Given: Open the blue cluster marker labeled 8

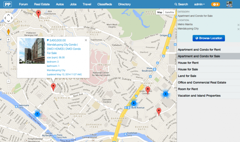Looking at the screenshot, I should (x=134, y=103).
